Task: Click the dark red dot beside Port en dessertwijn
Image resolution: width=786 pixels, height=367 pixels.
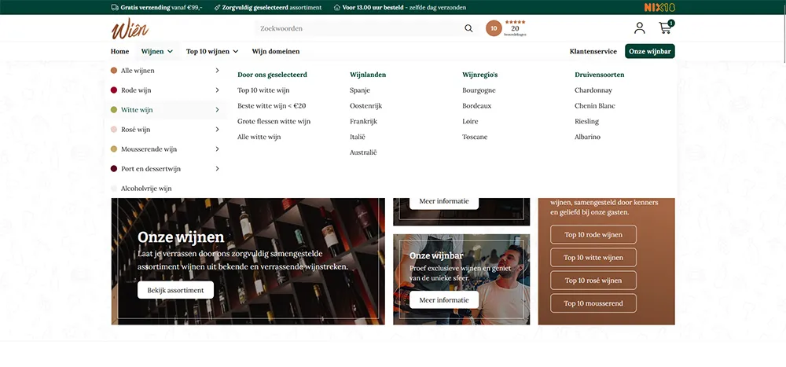Action: (114, 169)
